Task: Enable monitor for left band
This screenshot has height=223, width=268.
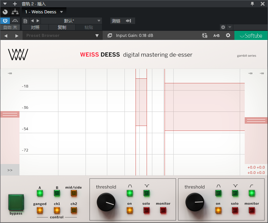Action: click(163, 210)
